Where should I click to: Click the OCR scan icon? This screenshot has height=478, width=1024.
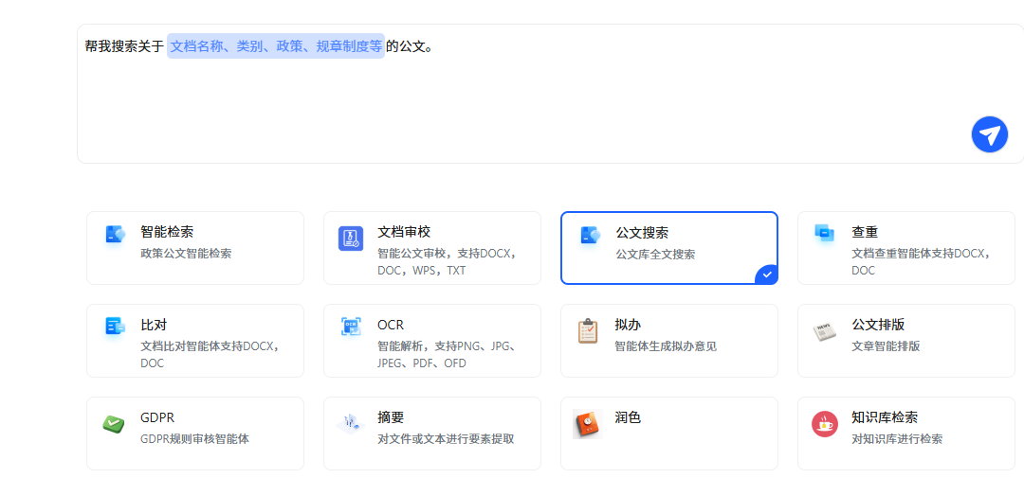coord(351,328)
